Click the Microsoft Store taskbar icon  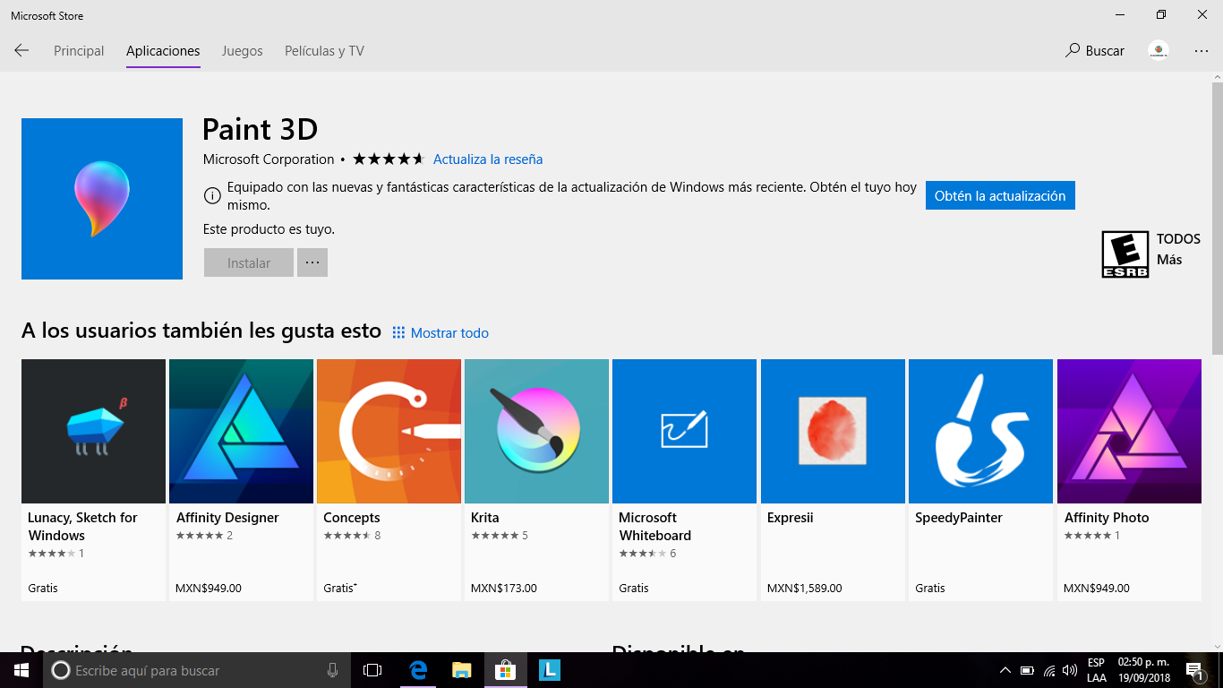(x=506, y=670)
